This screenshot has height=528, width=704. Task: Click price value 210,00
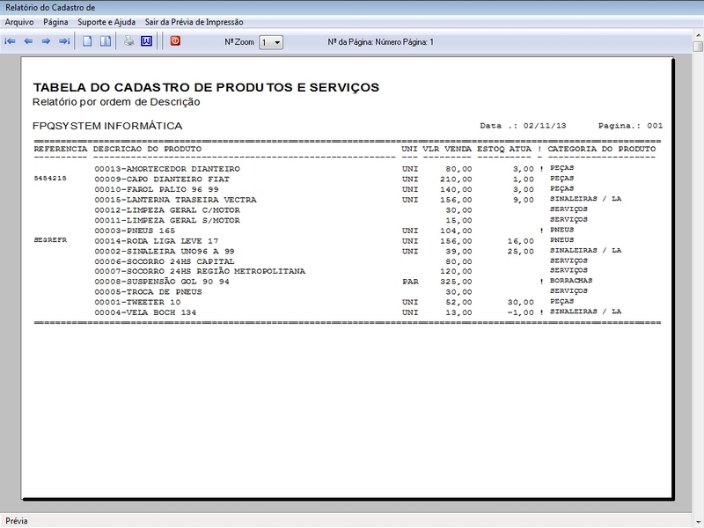pyautogui.click(x=456, y=180)
